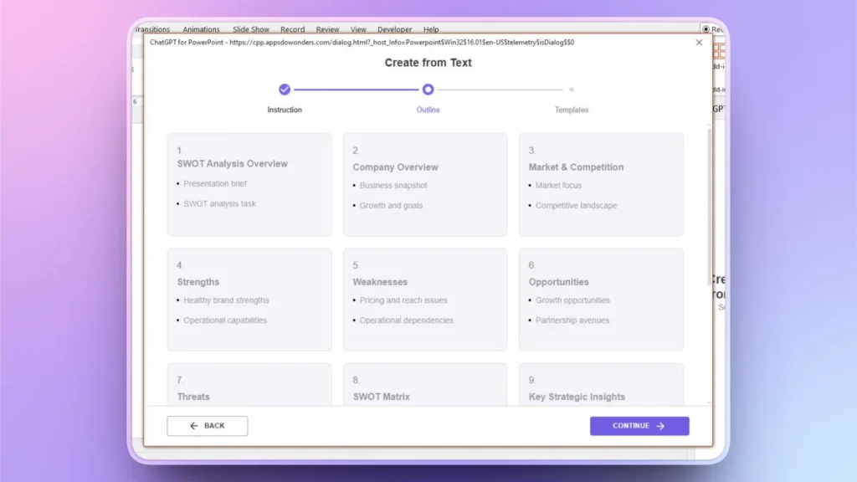Open the Developer menu
857x482 pixels.
[x=394, y=28]
